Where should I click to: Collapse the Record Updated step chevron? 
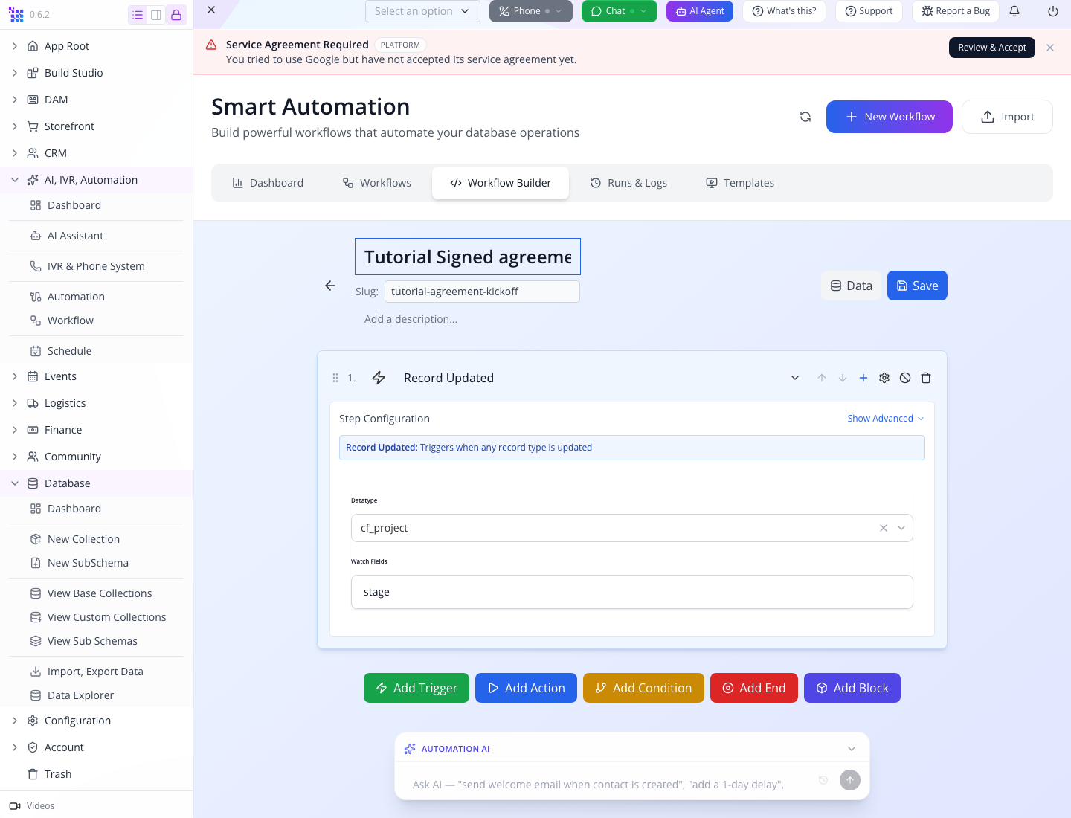coord(795,378)
